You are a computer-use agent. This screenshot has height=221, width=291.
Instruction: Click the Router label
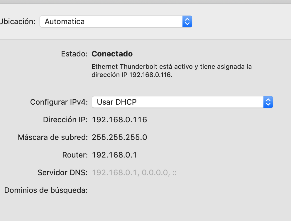[75, 155]
